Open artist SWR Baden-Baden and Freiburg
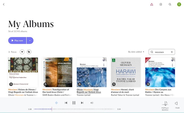Viewport: 184px width, 113px height. pyautogui.click(x=57, y=95)
